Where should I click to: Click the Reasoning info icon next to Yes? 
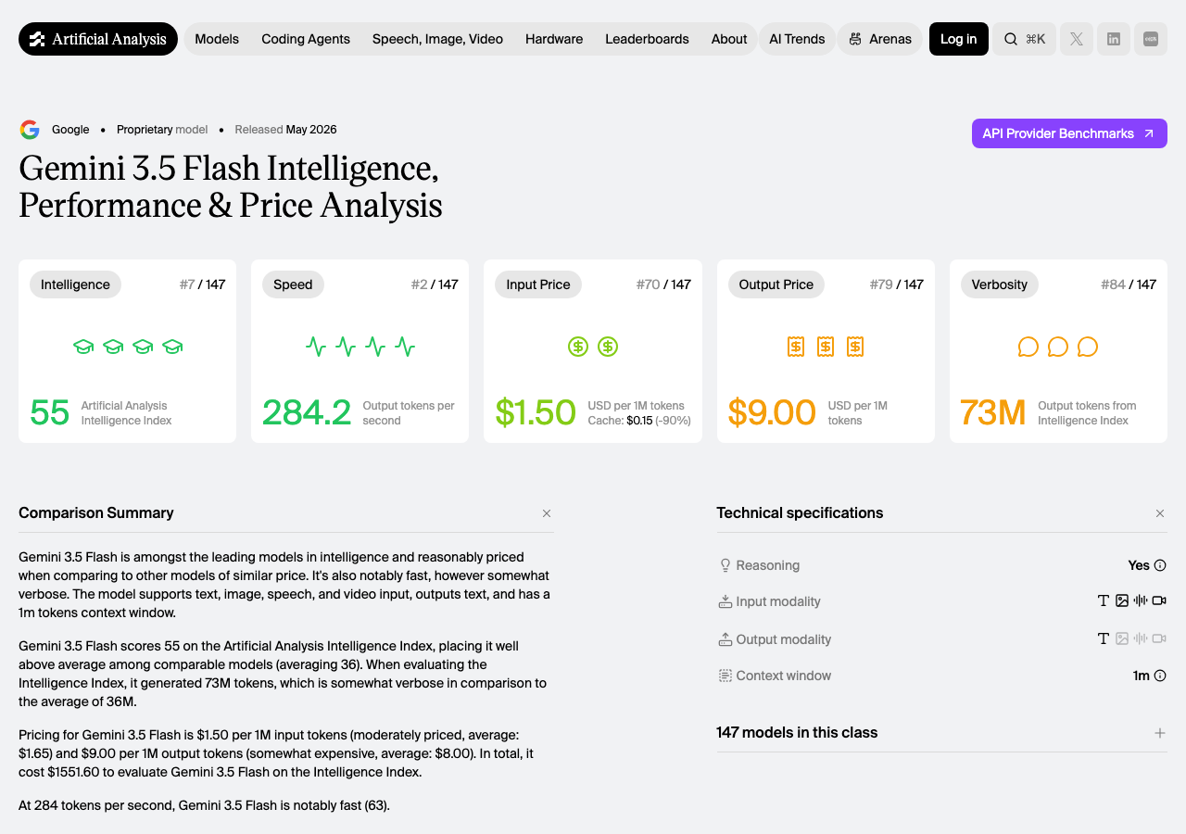pos(1160,565)
